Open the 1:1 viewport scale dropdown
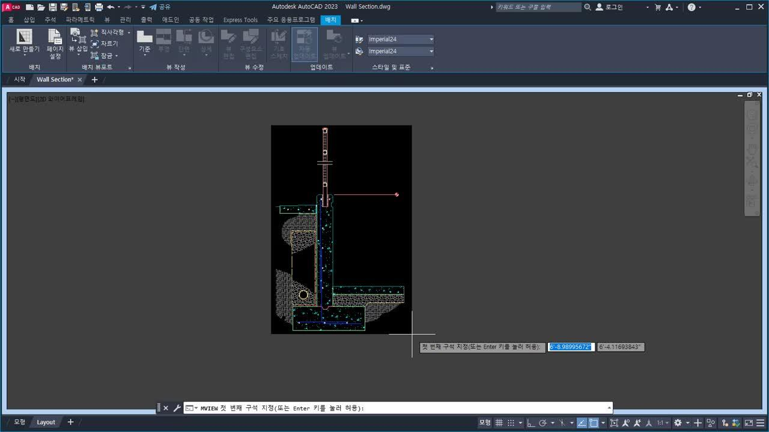 pyautogui.click(x=663, y=422)
